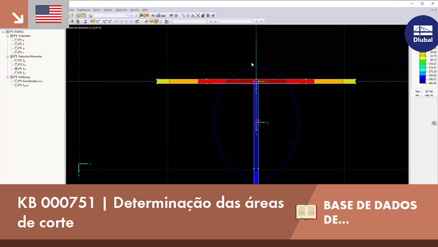
Task: Open the second-row right combo box dropdown
Action: tap(252, 21)
